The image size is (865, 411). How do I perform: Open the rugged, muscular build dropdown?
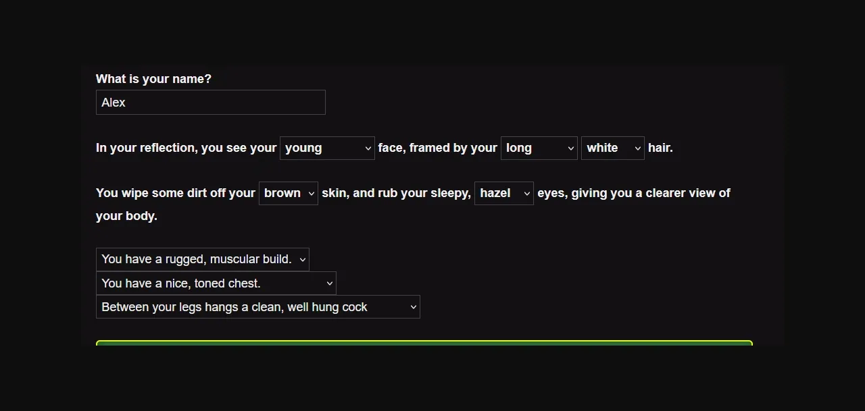[x=201, y=260]
